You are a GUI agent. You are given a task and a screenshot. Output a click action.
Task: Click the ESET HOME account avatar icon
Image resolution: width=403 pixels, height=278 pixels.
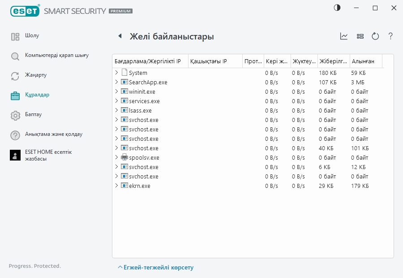coord(15,155)
